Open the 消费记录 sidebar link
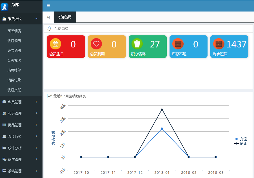The image size is (254, 178). pyautogui.click(x=14, y=80)
